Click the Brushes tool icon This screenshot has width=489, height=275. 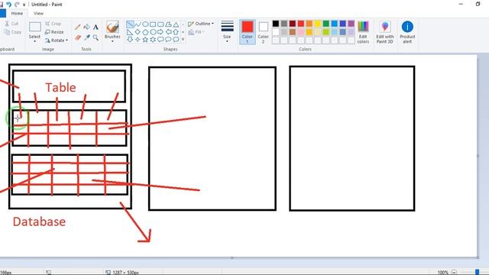click(112, 27)
